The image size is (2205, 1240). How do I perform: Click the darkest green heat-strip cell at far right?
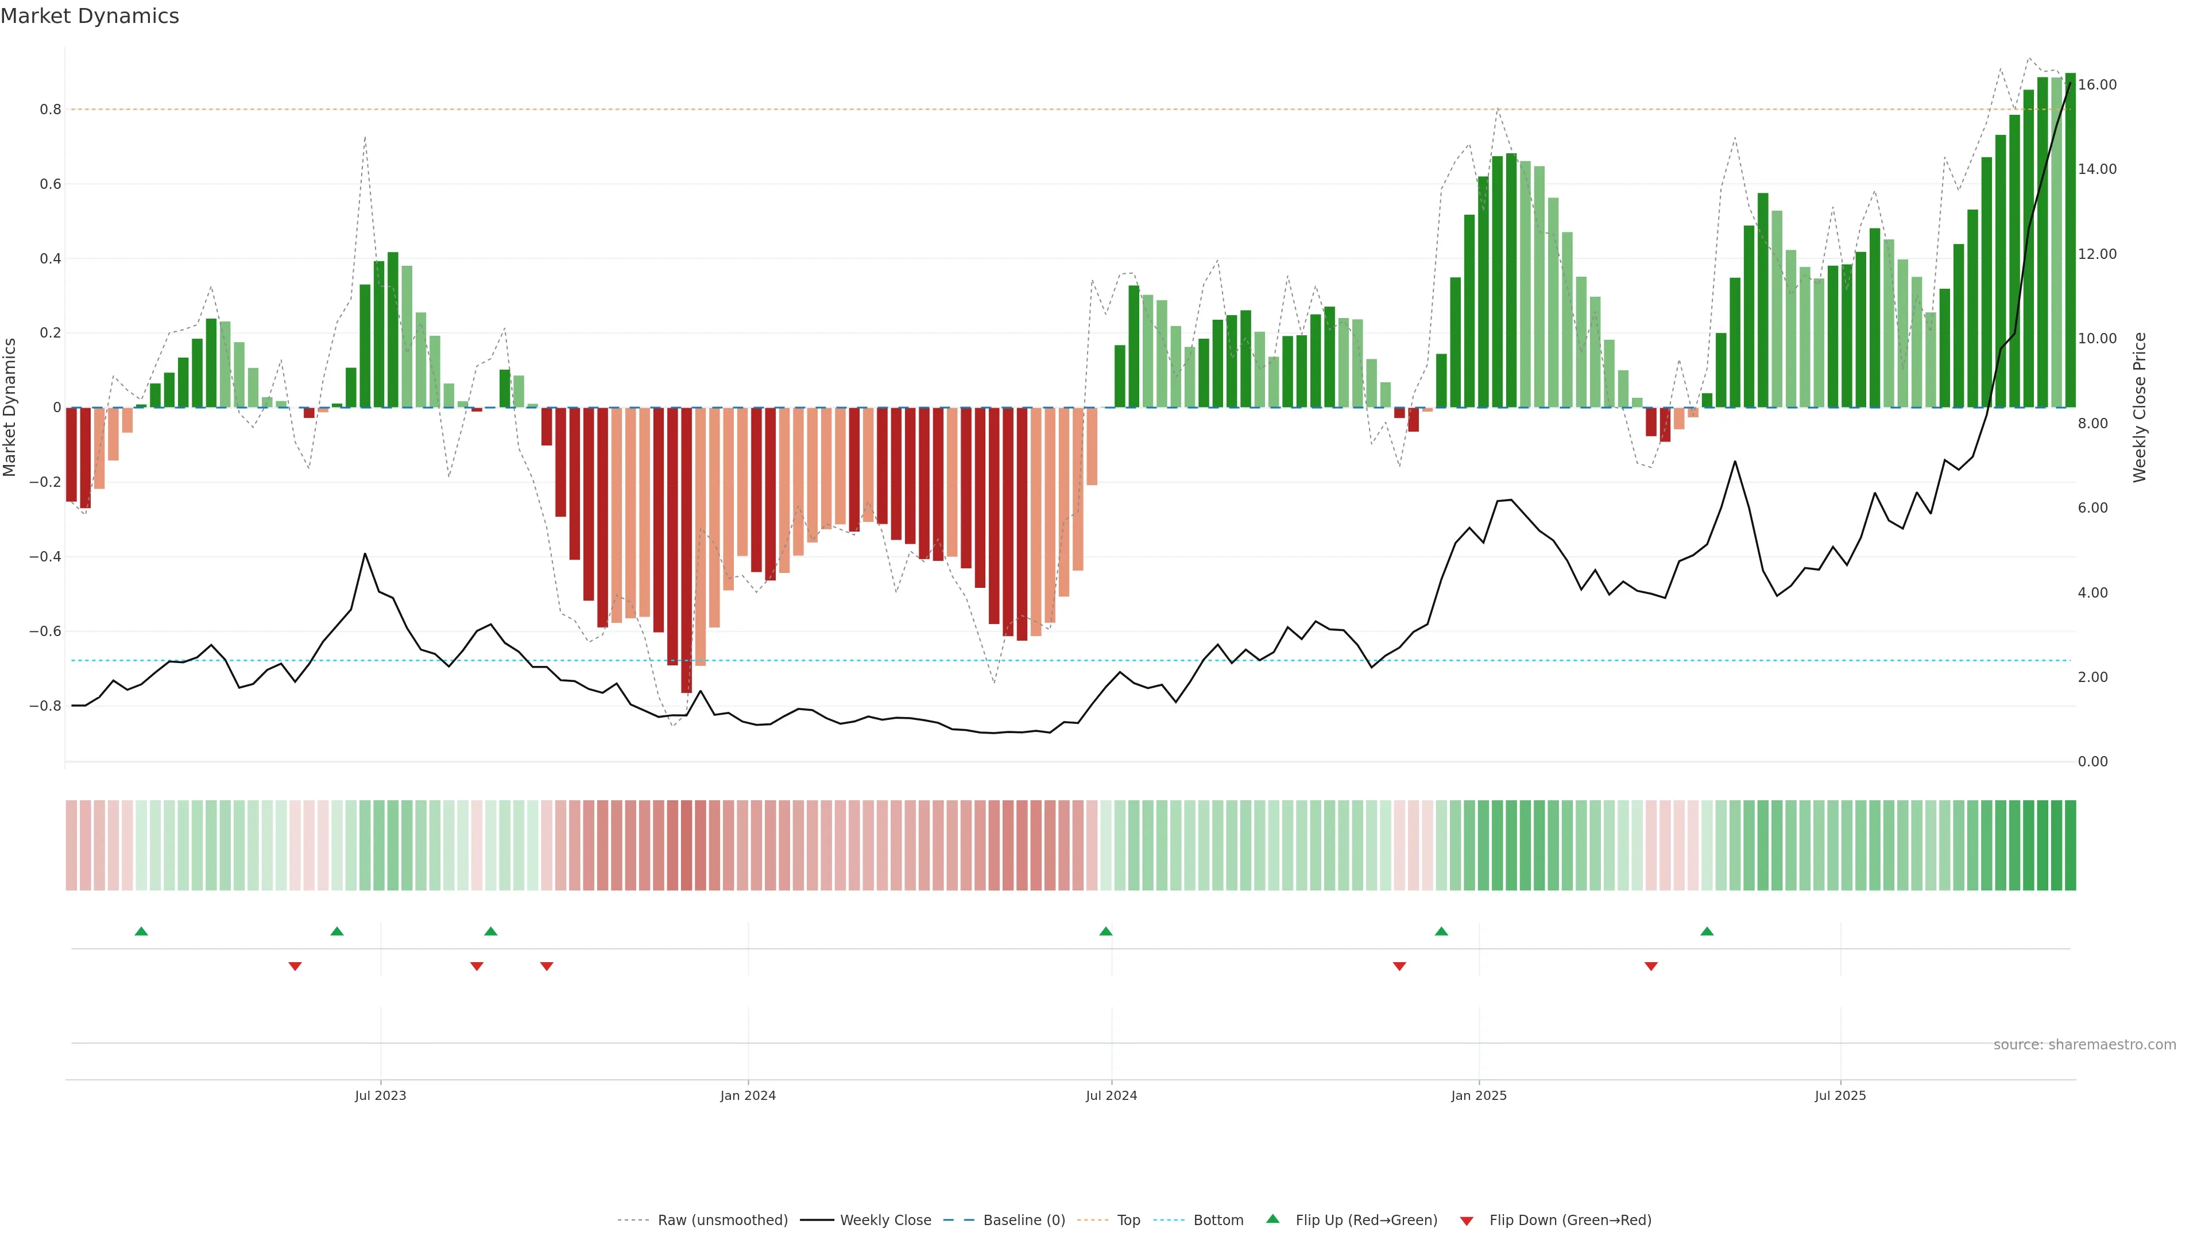pos(2069,846)
